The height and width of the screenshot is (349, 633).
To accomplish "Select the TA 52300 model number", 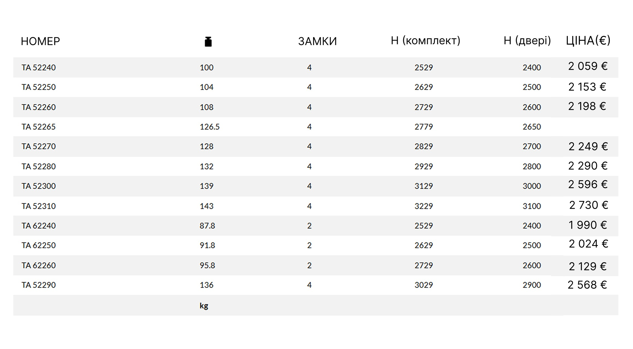I will click(39, 186).
